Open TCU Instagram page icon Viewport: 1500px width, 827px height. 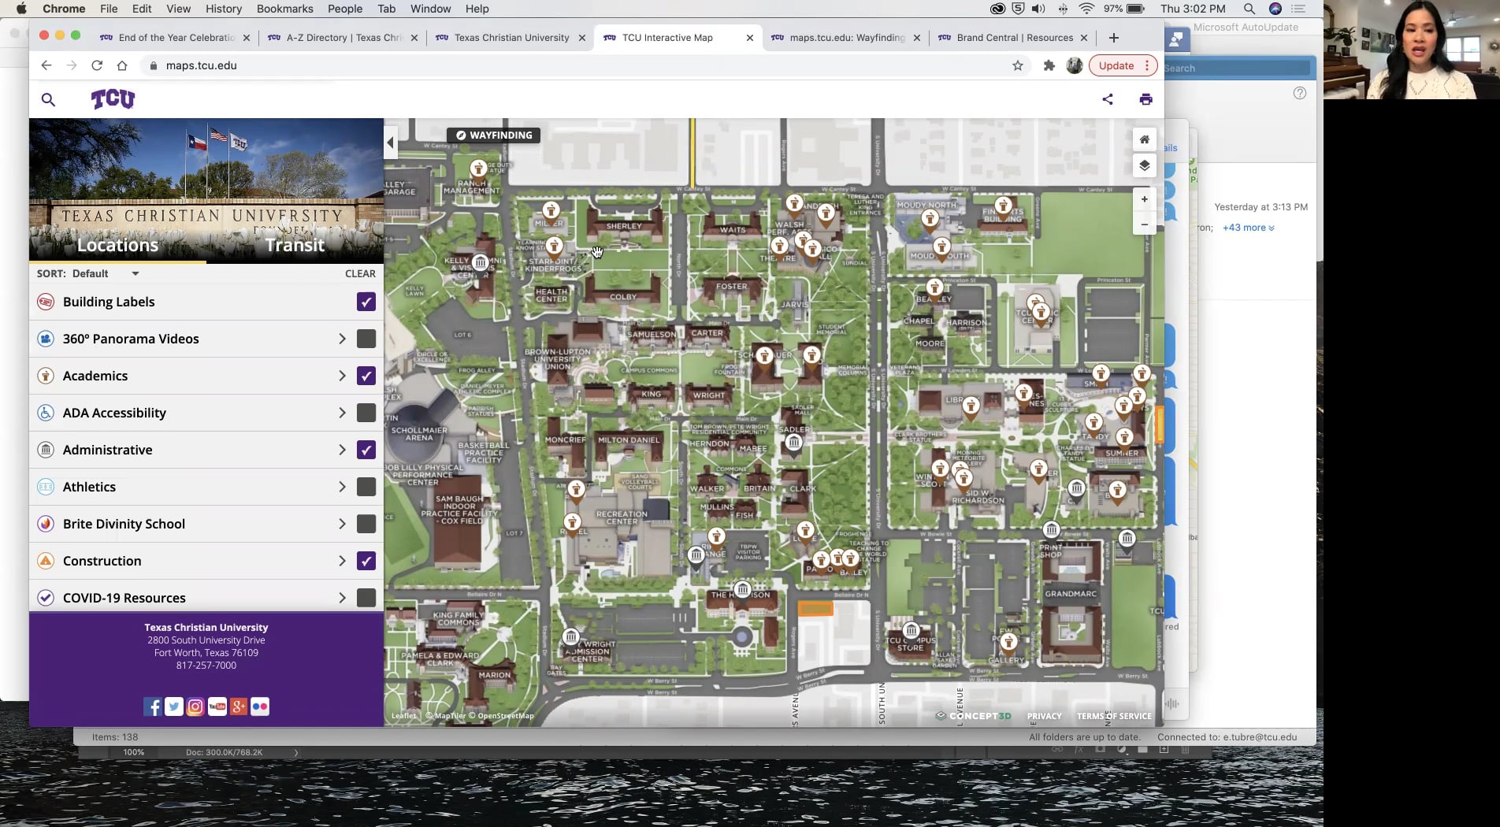[195, 706]
